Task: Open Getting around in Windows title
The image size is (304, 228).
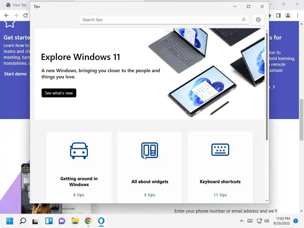Action: (x=79, y=181)
